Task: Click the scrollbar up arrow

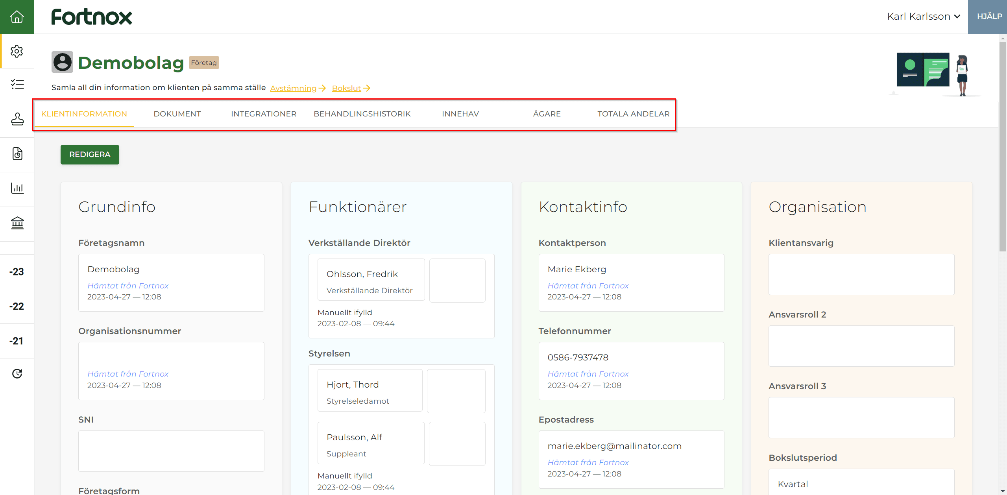Action: tap(1003, 38)
